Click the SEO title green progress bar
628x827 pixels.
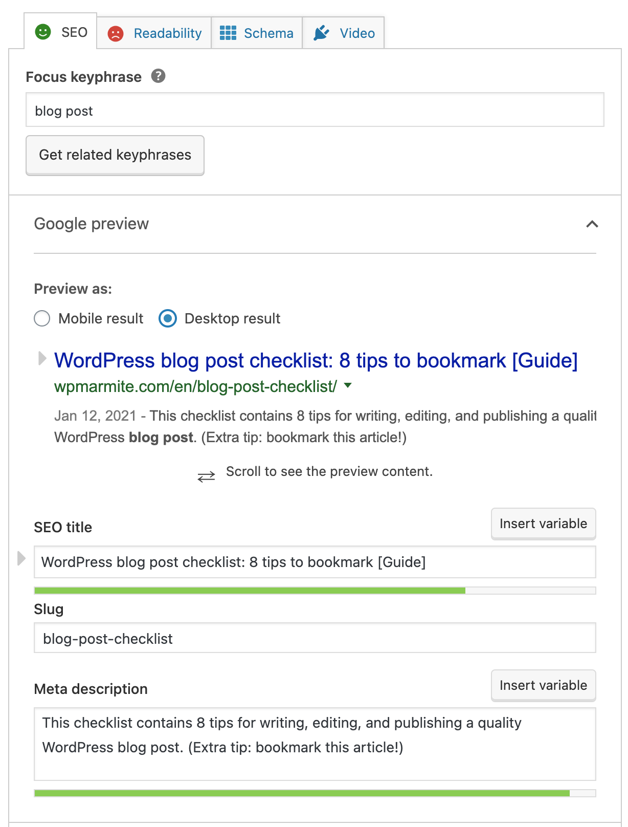pyautogui.click(x=250, y=591)
